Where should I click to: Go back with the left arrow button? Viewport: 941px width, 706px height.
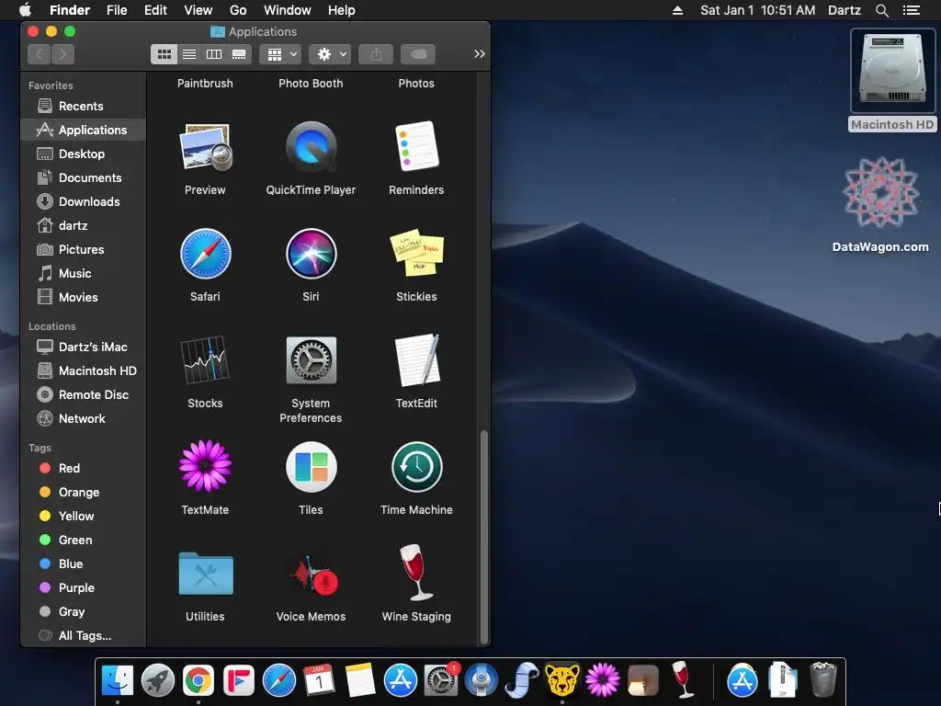click(40, 54)
